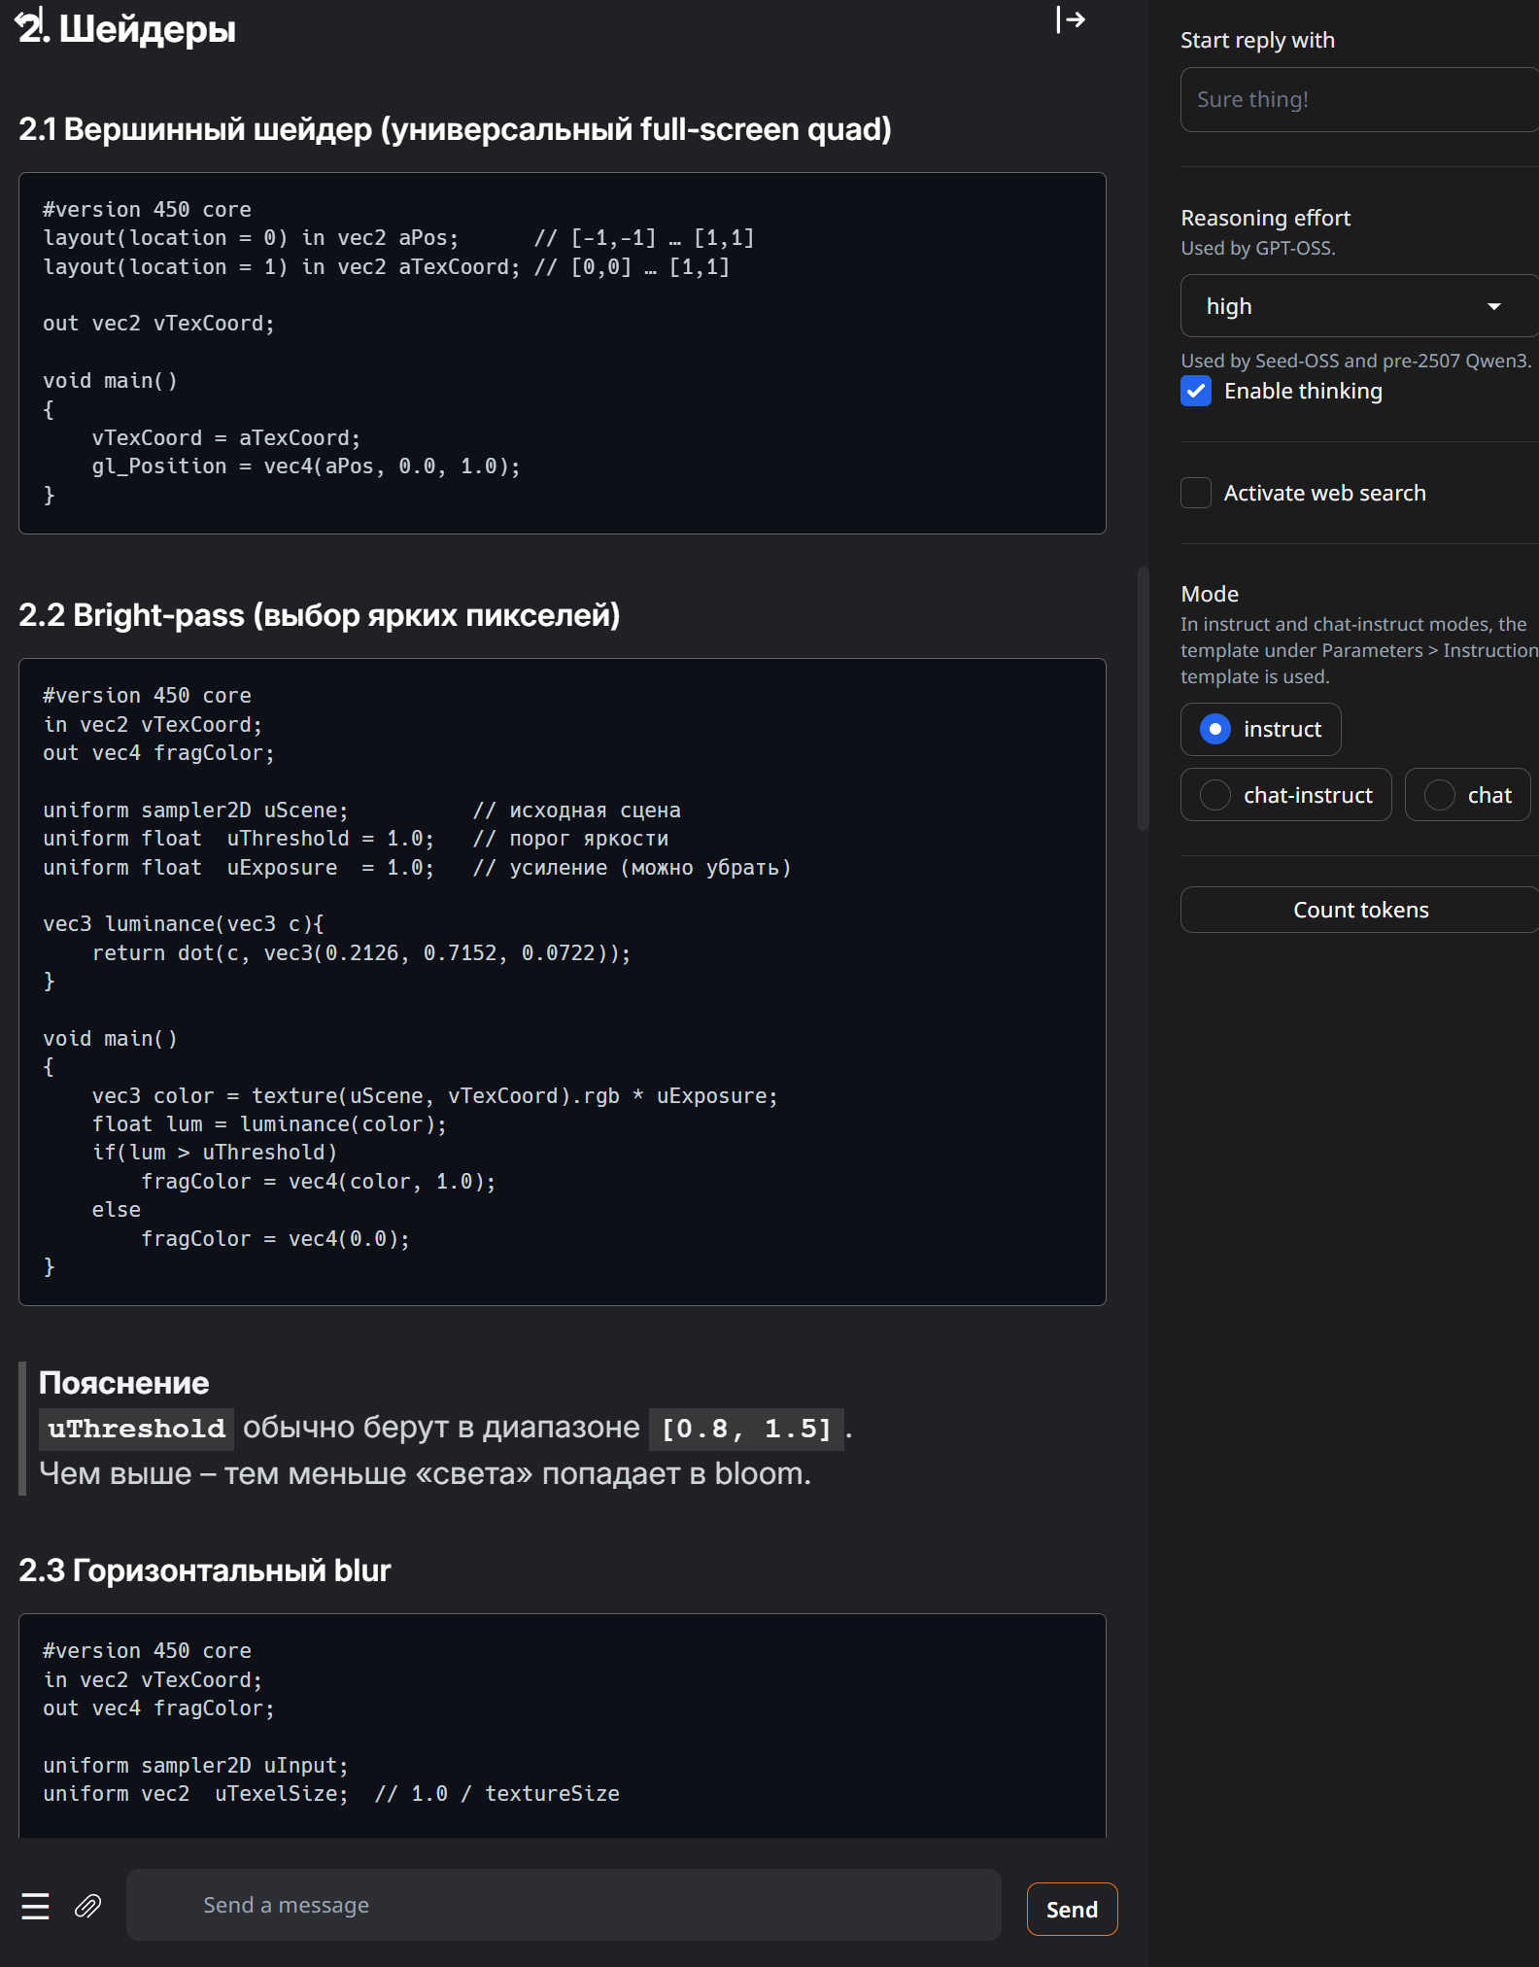
Task: Open the hamburger menu beside the message box
Action: pyautogui.click(x=36, y=1906)
